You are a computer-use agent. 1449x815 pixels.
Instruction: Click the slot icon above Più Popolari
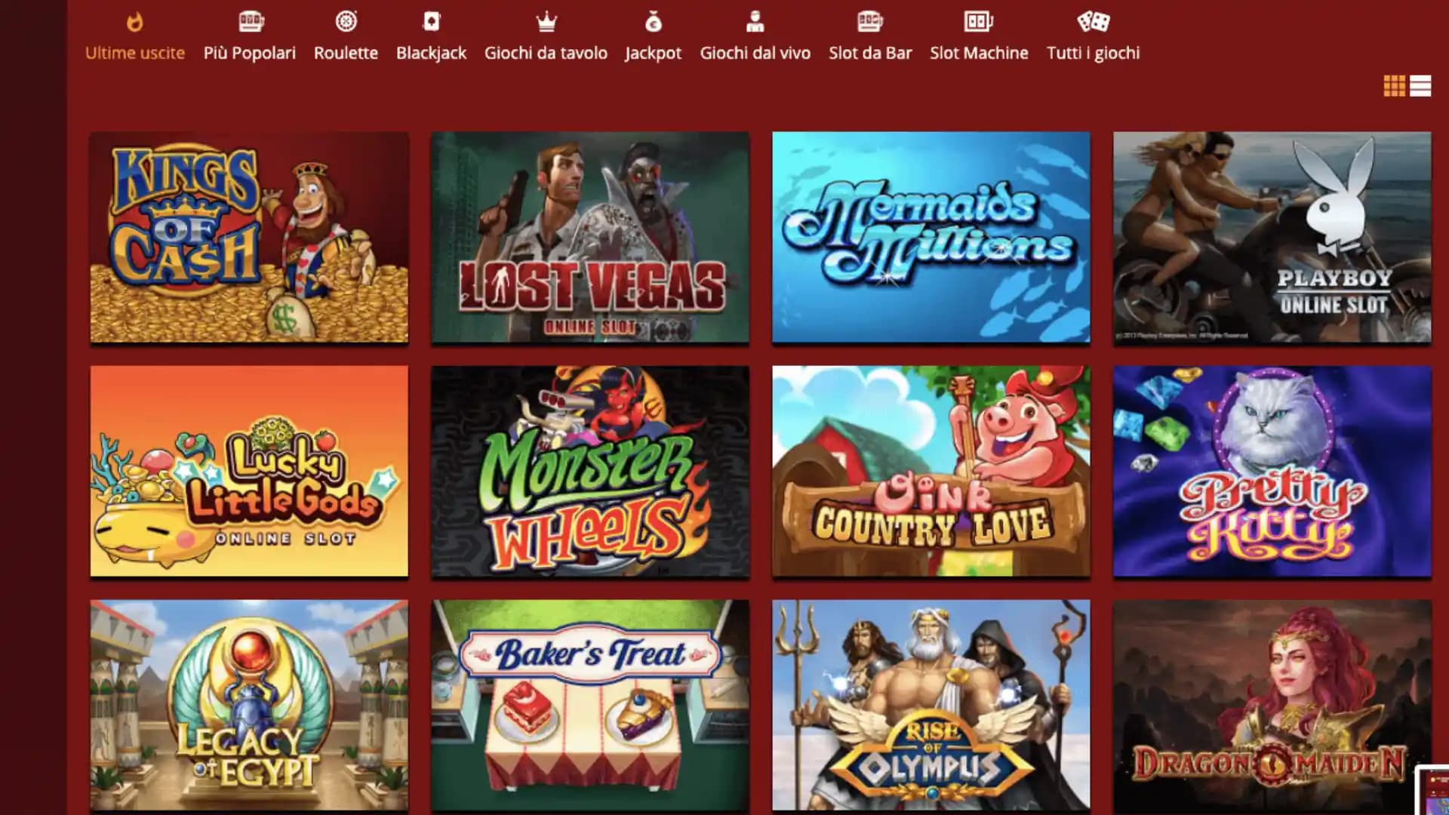250,22
